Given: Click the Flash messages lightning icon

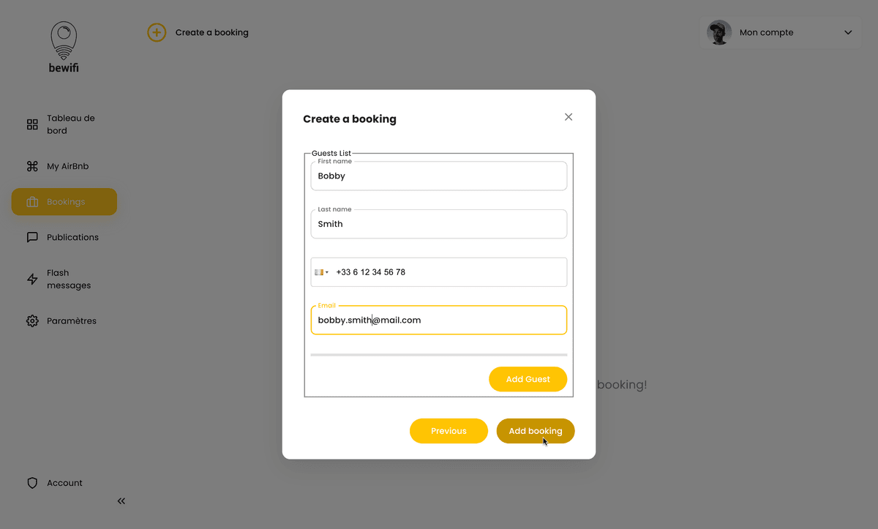Looking at the screenshot, I should click(32, 279).
